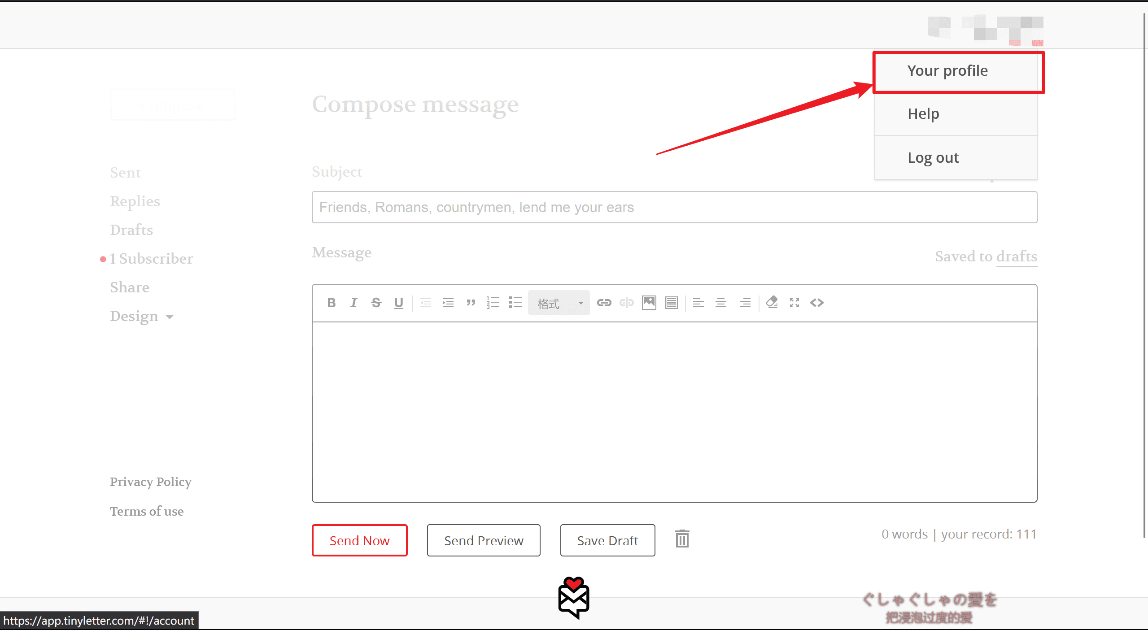This screenshot has width=1148, height=630.
Task: Click the justify block icon
Action: (x=672, y=303)
